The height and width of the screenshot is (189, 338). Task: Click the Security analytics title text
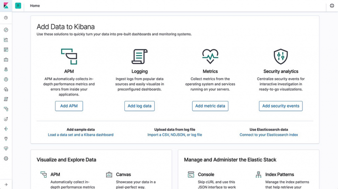coord(280,71)
